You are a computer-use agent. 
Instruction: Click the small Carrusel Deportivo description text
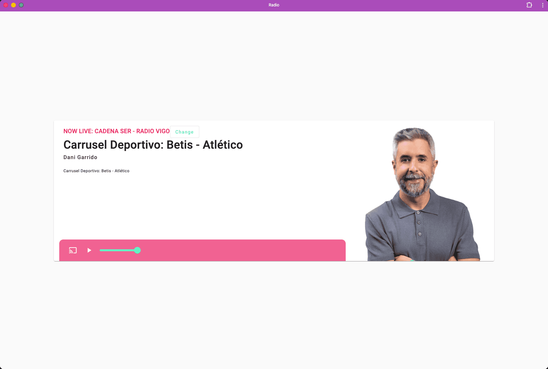tap(96, 171)
